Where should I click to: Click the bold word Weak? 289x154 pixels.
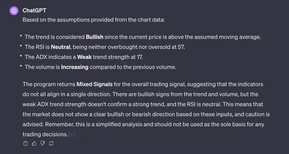click(85, 57)
